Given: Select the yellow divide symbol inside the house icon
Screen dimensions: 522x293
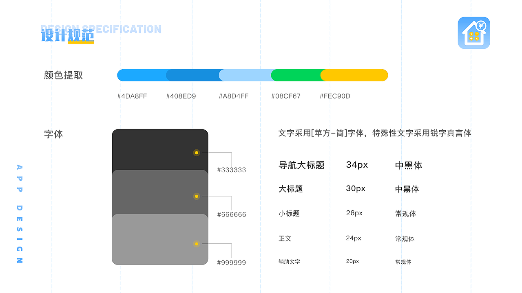Looking at the screenshot, I should tap(471, 34).
